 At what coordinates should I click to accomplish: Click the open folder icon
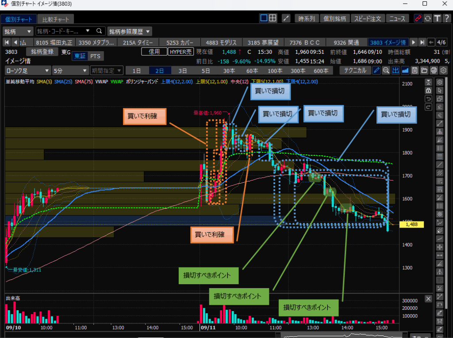pyautogui.click(x=424, y=71)
